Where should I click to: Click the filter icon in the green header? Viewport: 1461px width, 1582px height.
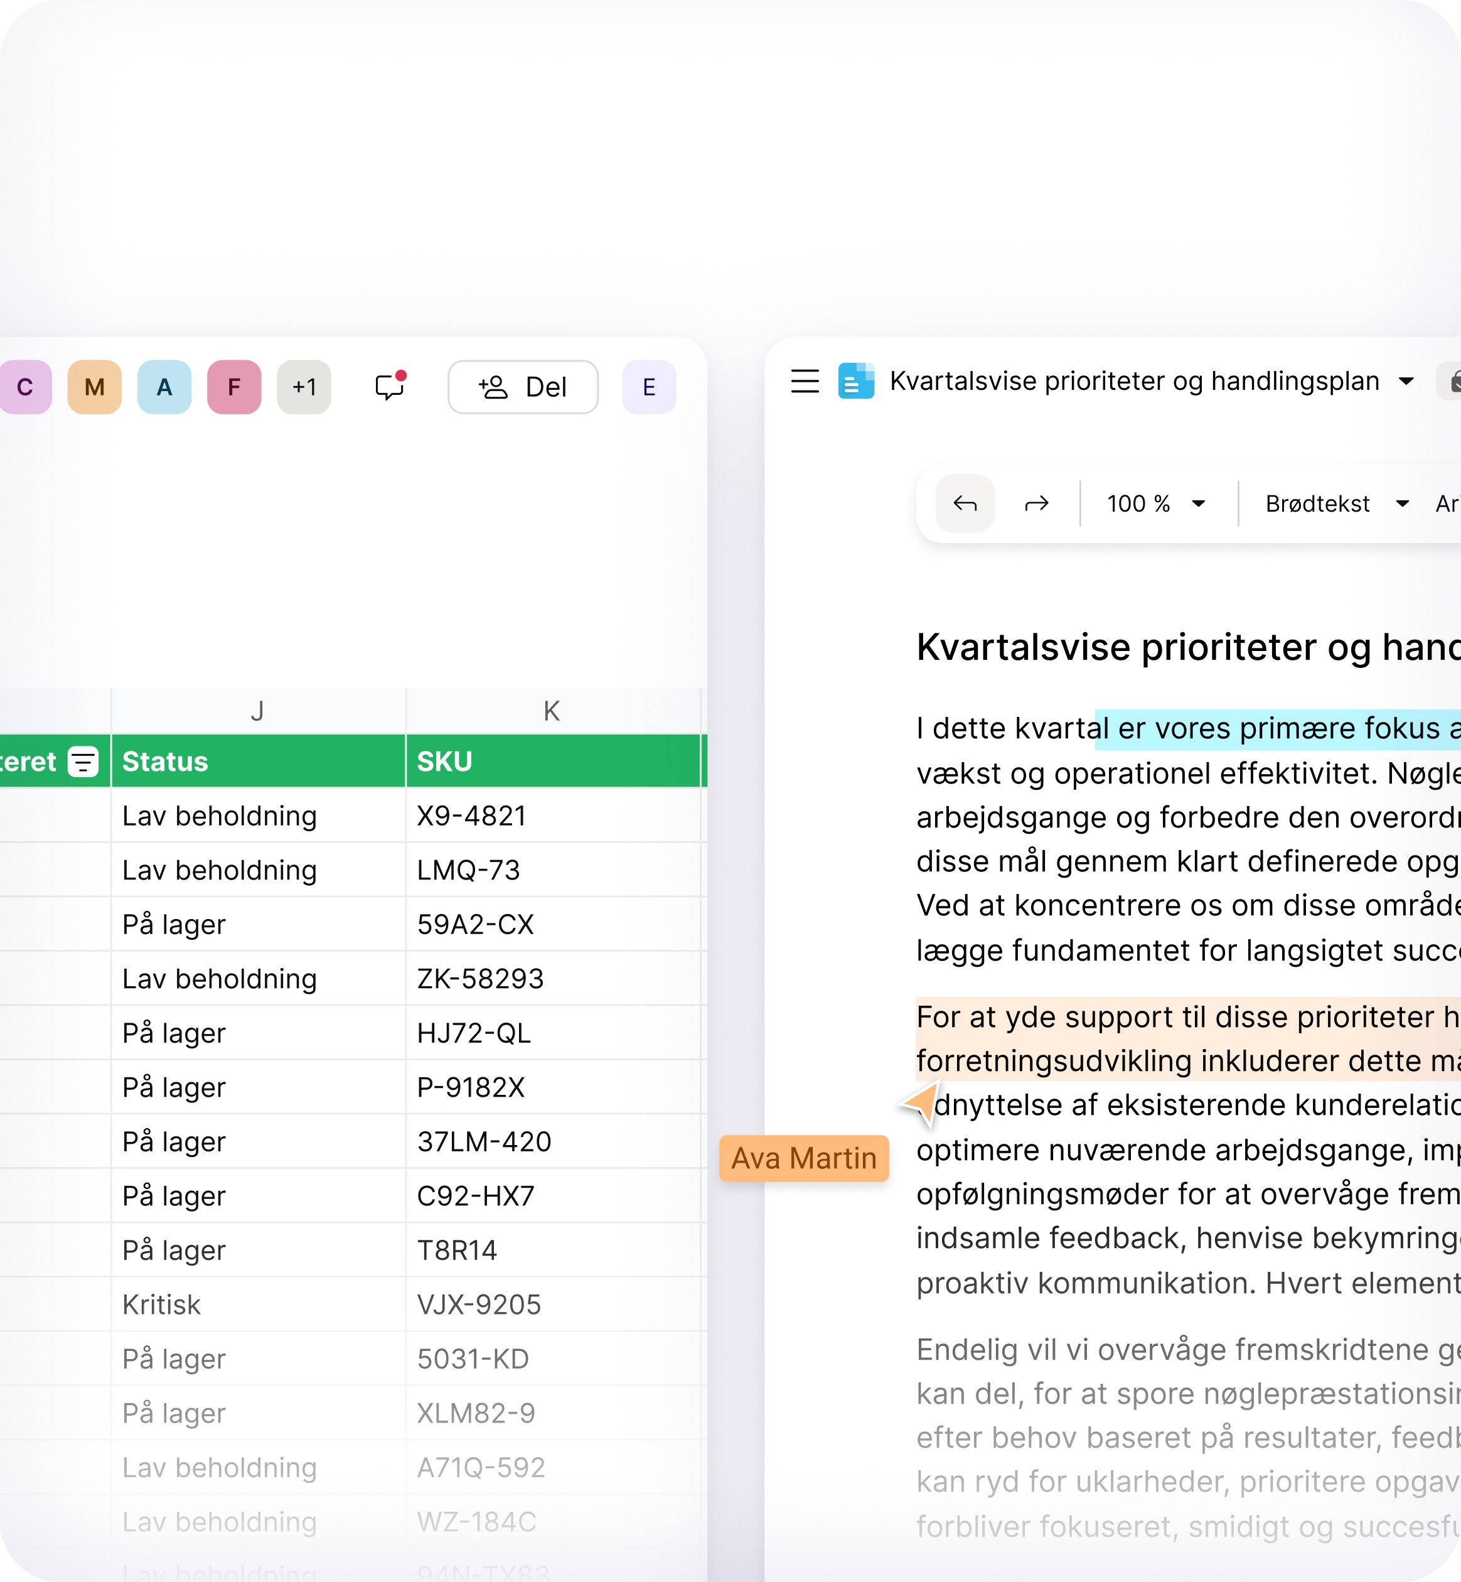pyautogui.click(x=83, y=761)
